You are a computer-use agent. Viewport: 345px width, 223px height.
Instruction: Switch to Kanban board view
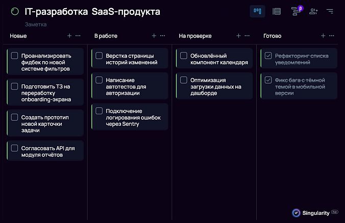coord(257,11)
